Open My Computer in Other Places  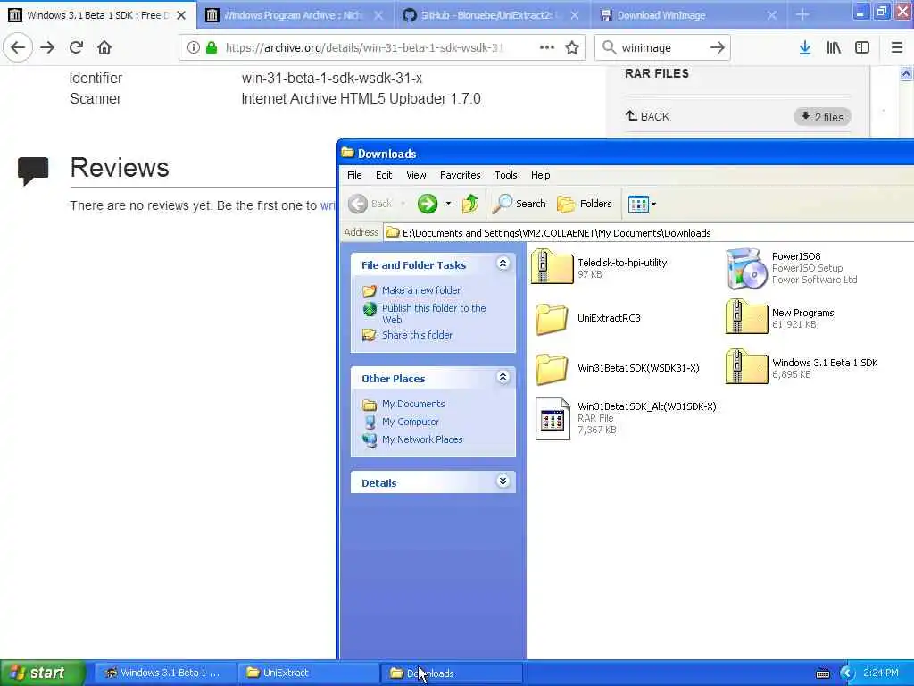click(411, 422)
